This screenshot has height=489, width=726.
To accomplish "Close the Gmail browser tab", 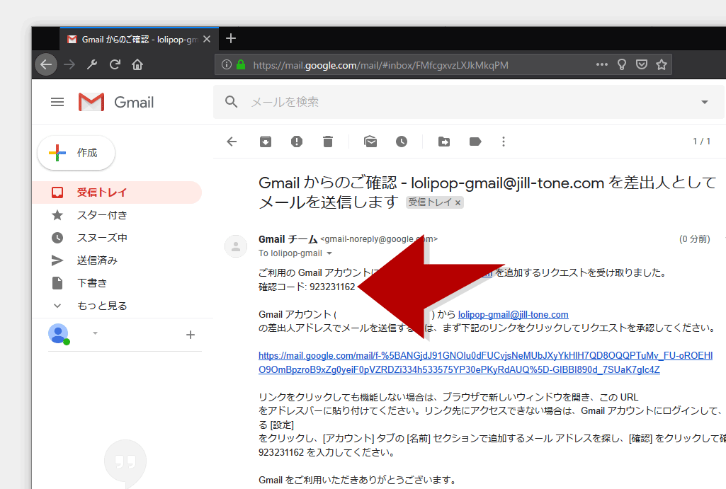I will 207,40.
